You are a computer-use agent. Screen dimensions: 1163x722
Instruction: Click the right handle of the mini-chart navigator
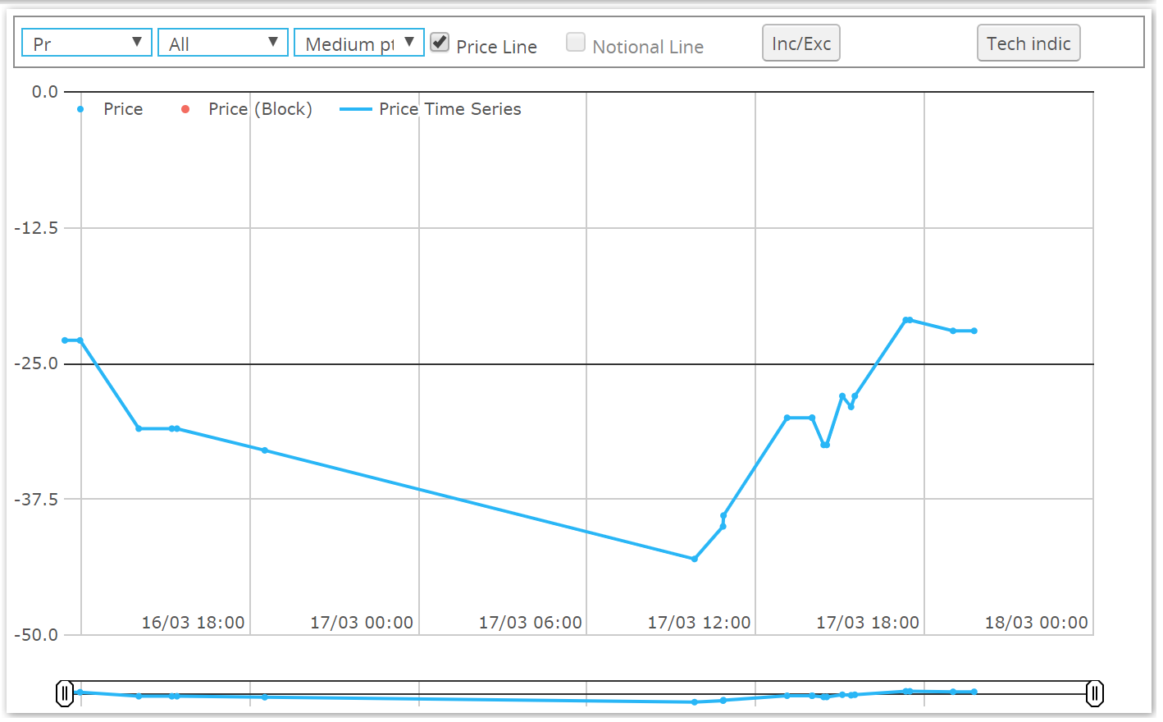click(x=1095, y=693)
